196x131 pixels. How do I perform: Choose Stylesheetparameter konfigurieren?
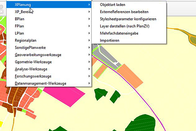click(129, 19)
